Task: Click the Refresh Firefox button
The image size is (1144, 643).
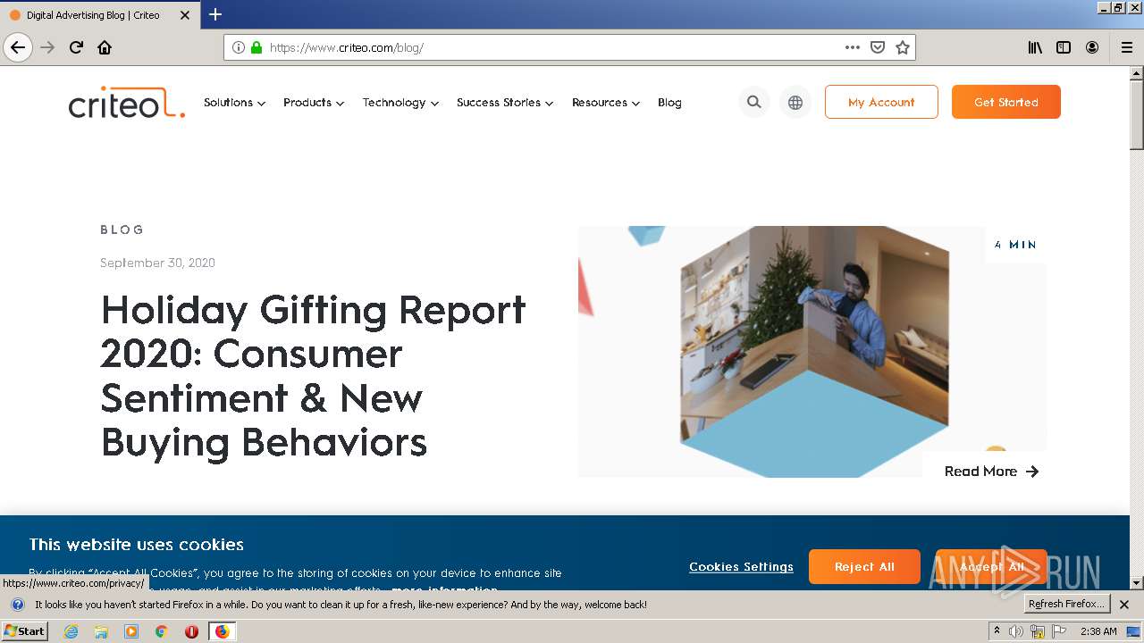Action: tap(1067, 604)
